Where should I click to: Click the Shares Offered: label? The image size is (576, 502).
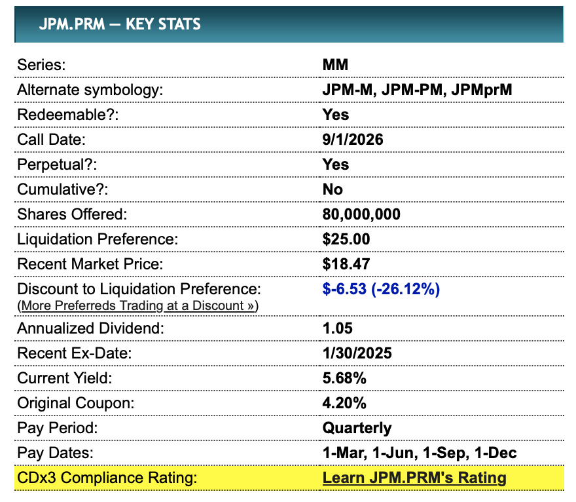[x=72, y=214]
